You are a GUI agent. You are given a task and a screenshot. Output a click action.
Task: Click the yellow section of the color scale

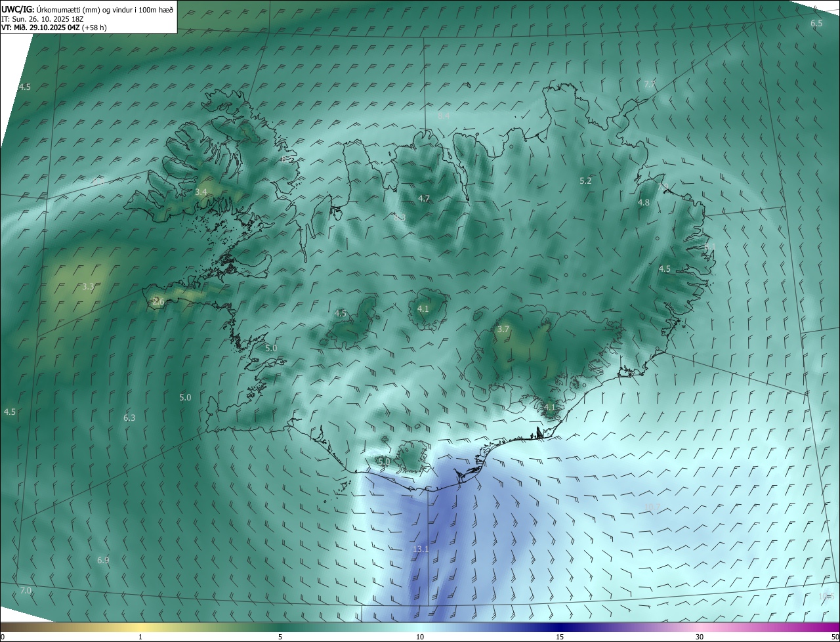141,627
